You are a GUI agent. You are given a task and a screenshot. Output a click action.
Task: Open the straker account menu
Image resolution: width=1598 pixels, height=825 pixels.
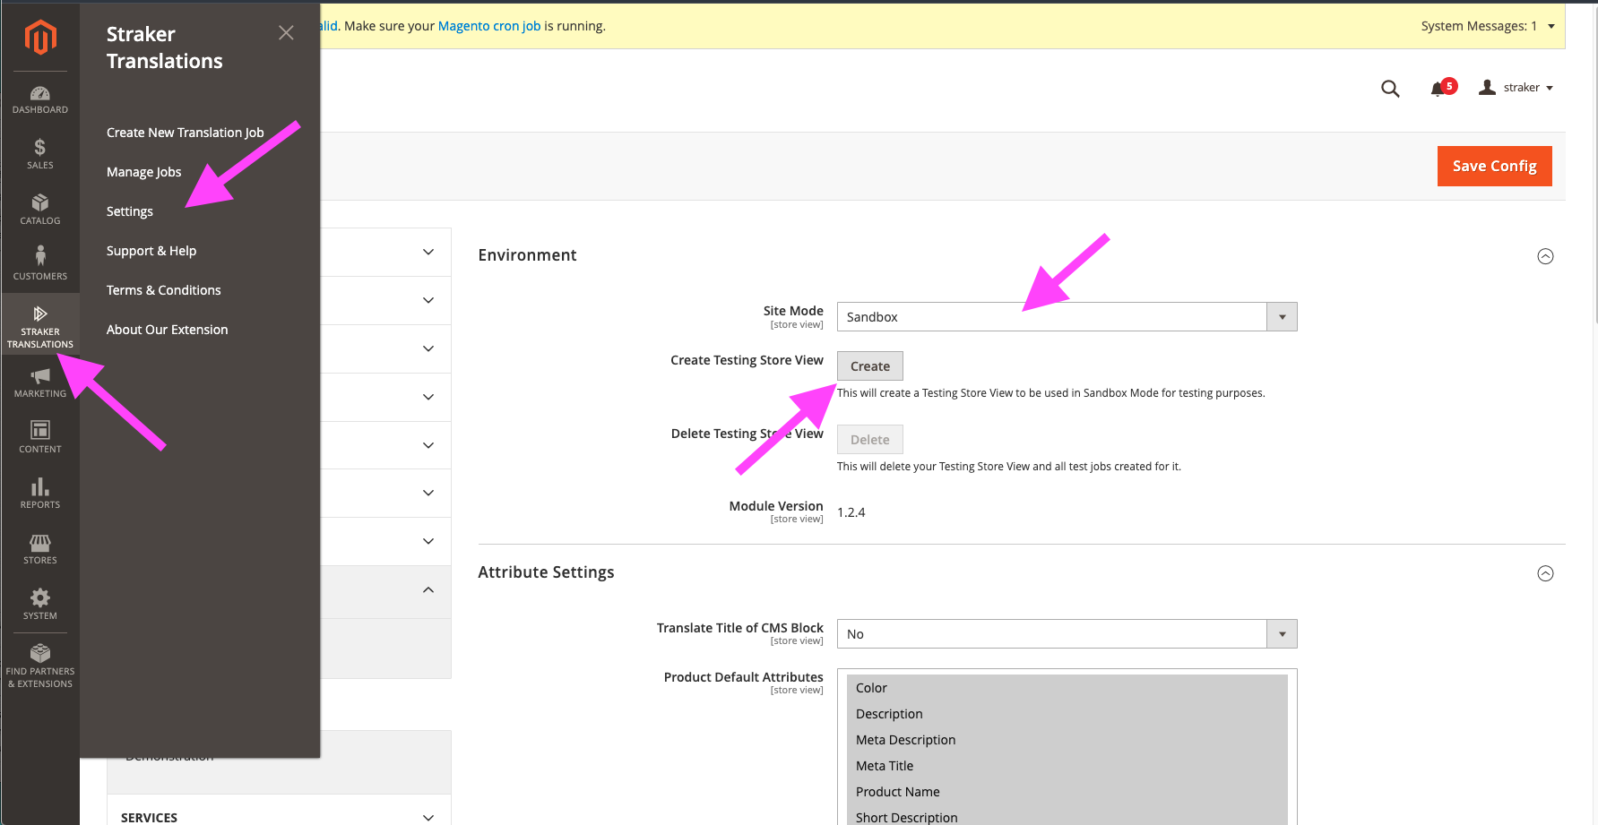coord(1516,88)
